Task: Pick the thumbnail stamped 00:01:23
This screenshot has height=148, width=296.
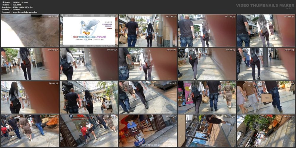Action: [x=266, y=64]
